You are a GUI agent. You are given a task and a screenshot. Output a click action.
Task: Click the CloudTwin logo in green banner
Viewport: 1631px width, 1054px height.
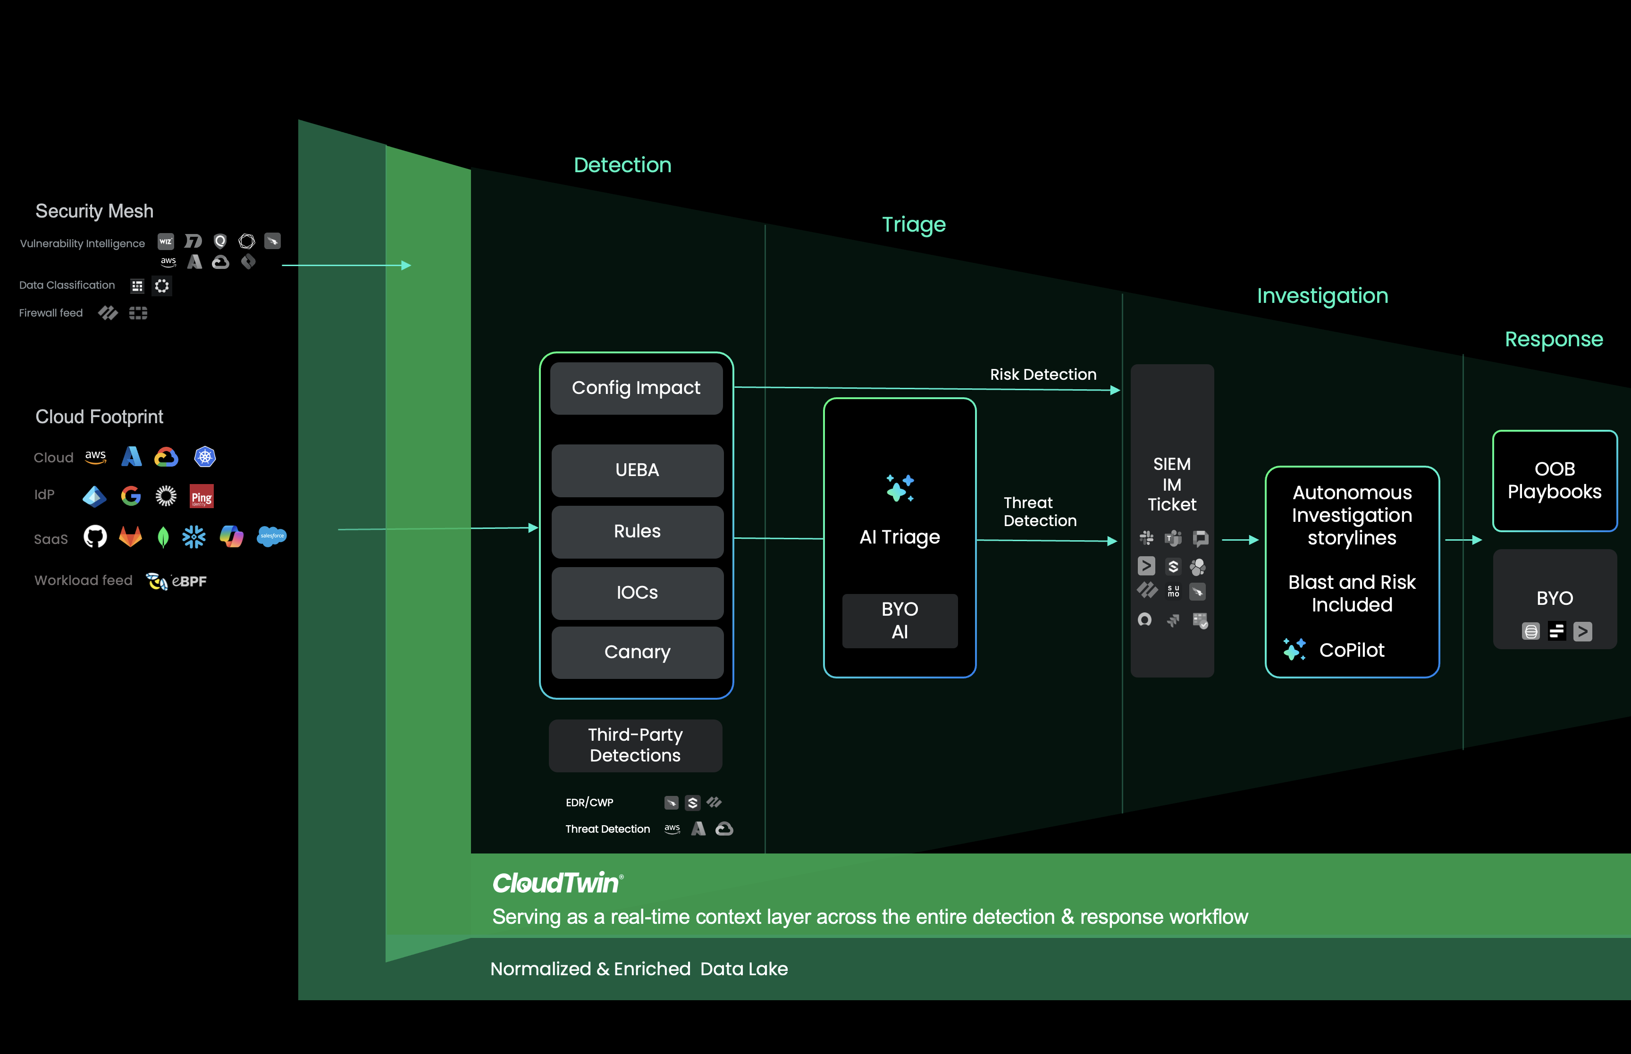557,883
